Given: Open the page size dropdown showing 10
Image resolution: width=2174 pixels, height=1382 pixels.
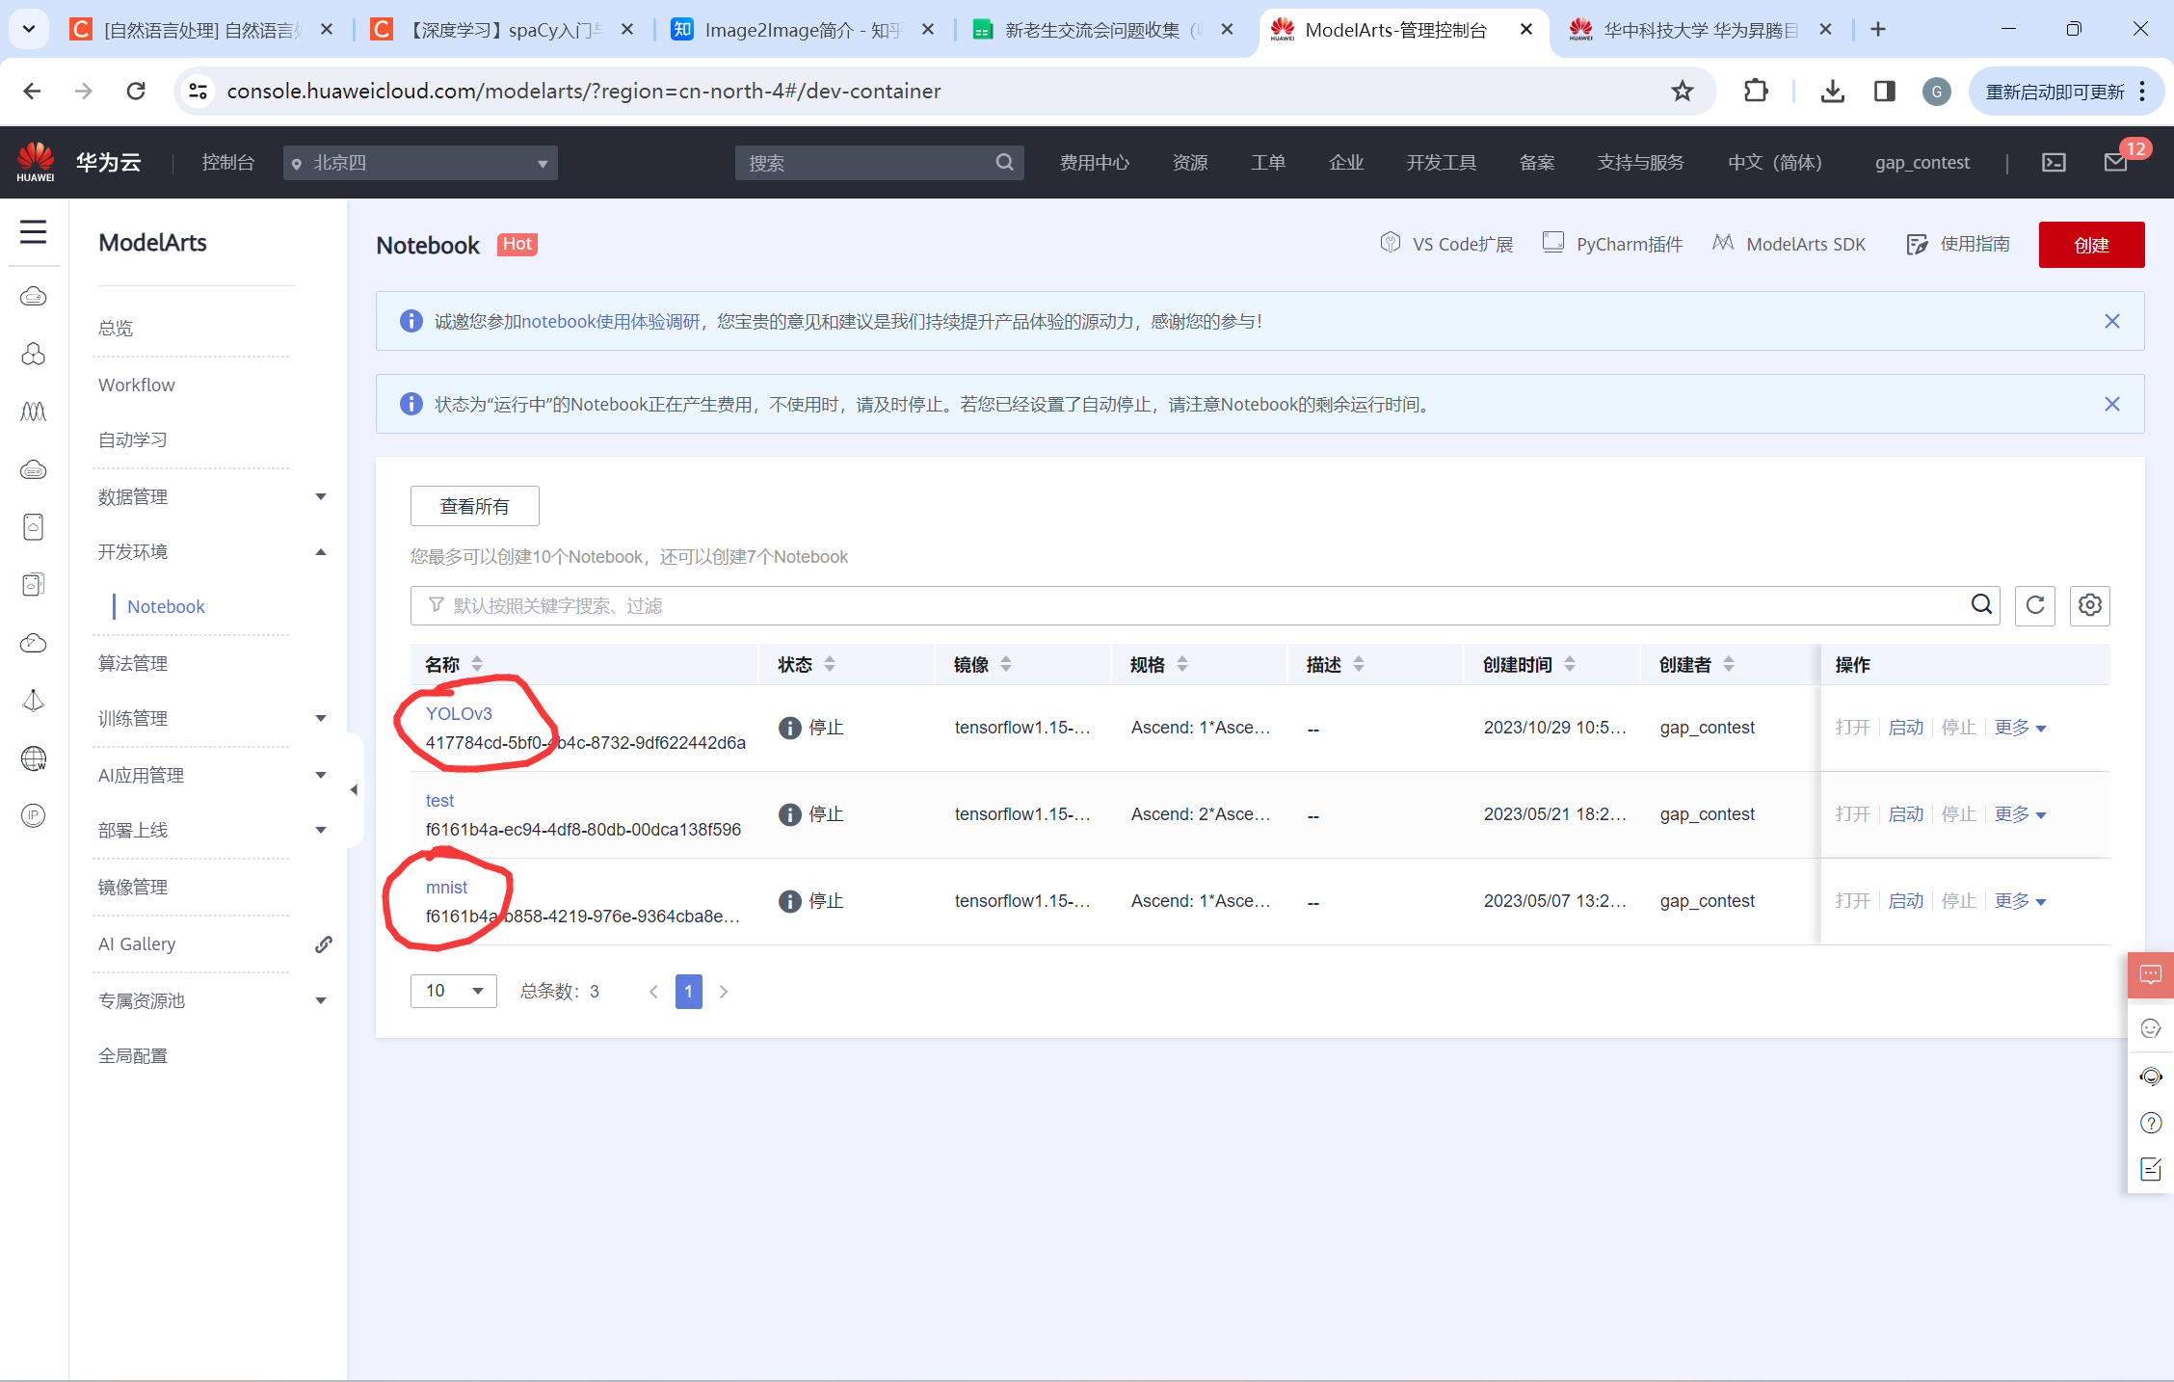Looking at the screenshot, I should 453,991.
